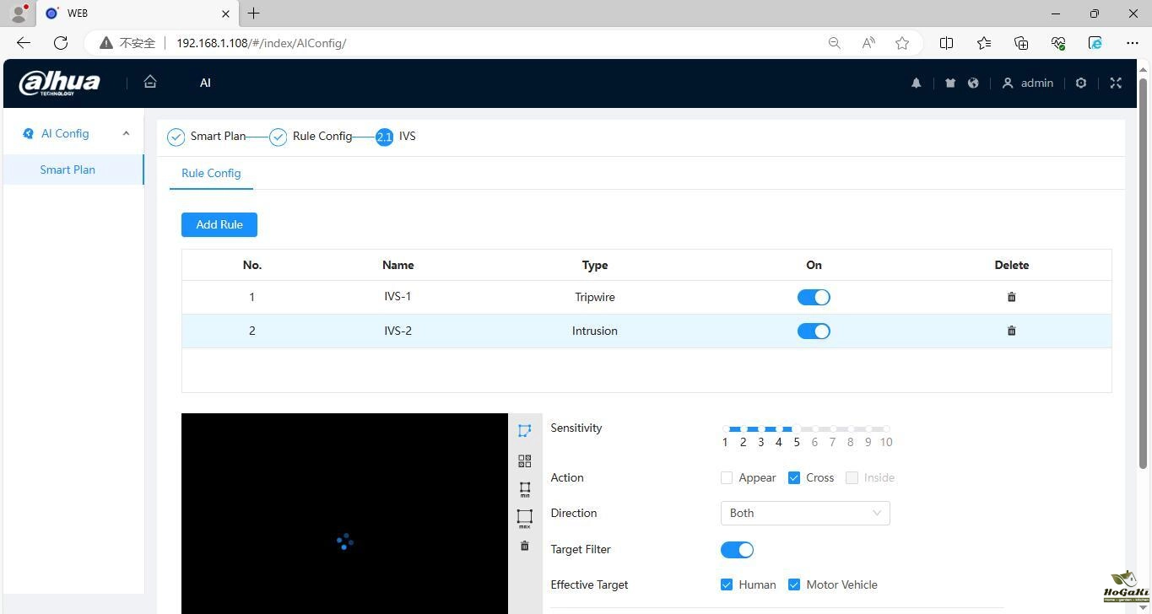Clear drawing with the trash tool
1152x614 pixels.
pos(524,546)
